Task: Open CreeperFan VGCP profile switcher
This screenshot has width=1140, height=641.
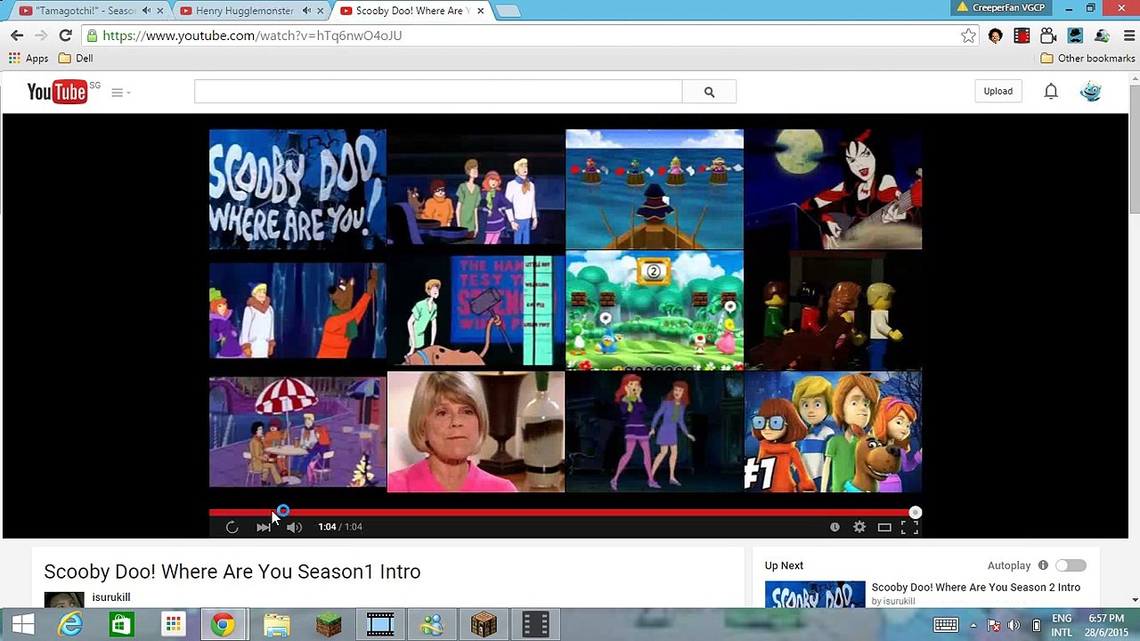Action: pos(1001,7)
